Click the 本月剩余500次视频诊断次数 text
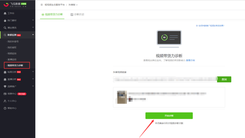The height and width of the screenshot is (138, 245). 169,123
